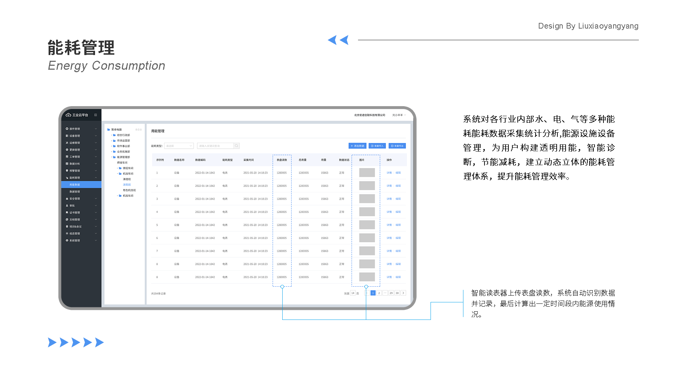The height and width of the screenshot is (386, 686).
Task: Click the sidebar collapse hamburger icon
Action: tap(95, 115)
